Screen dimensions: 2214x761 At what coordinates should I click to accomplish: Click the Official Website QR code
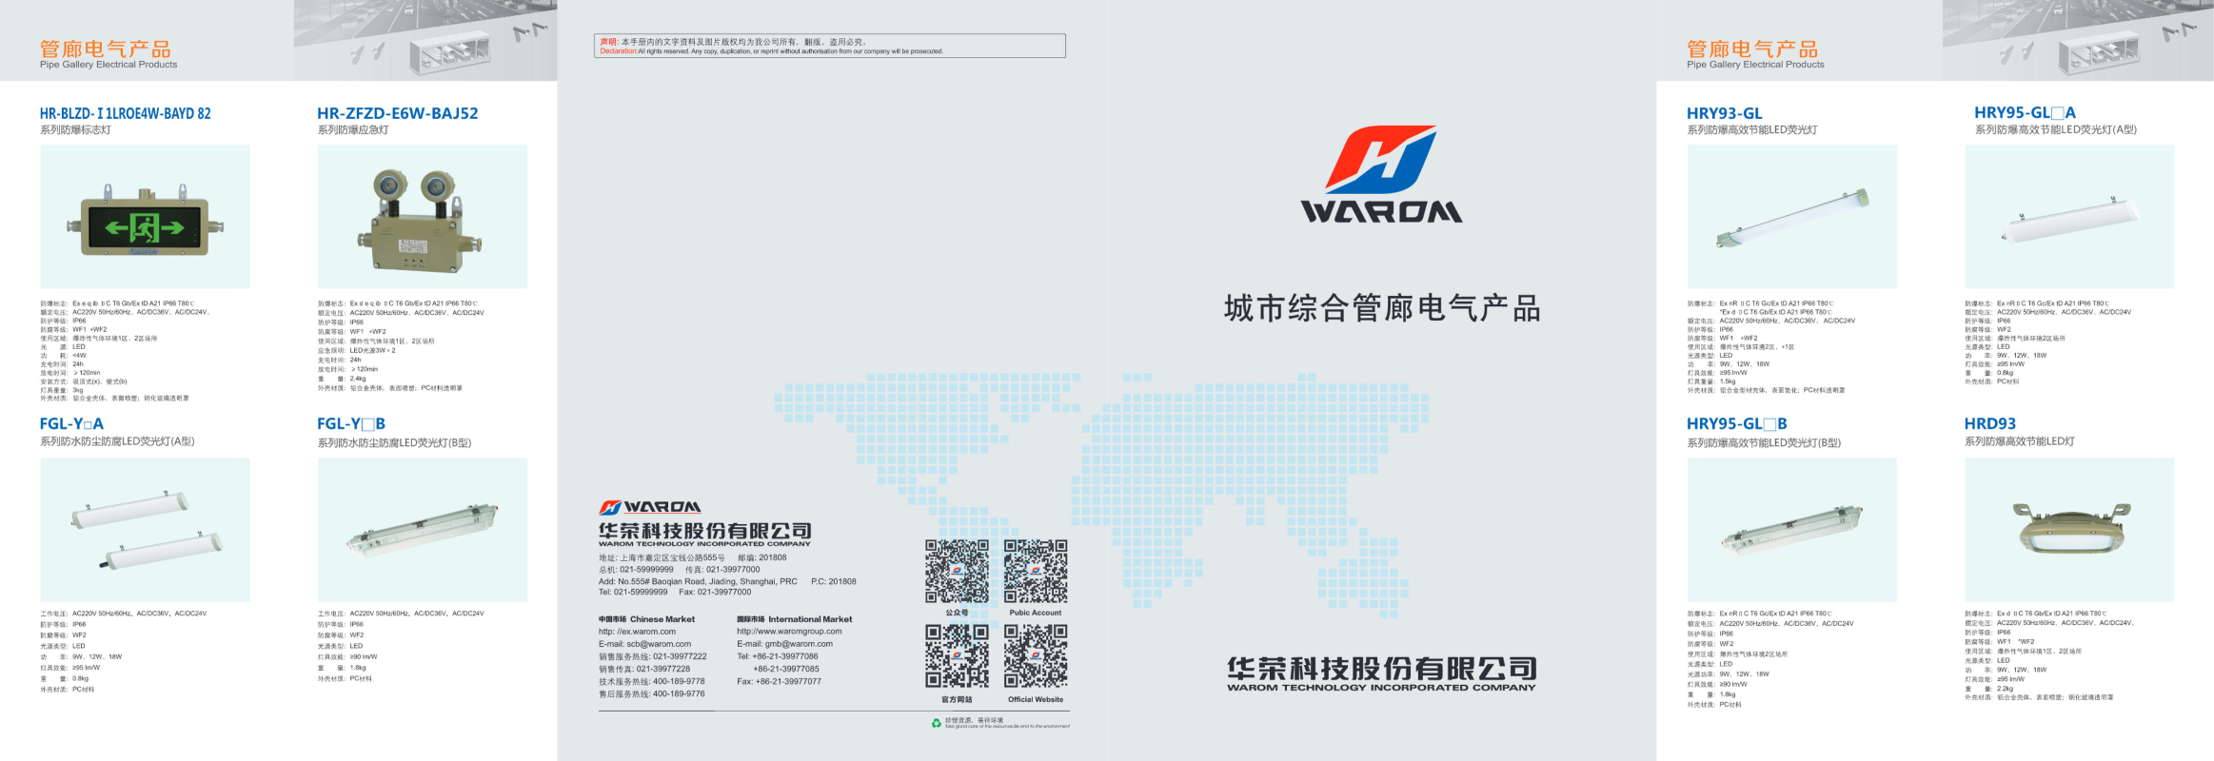pos(1036,655)
